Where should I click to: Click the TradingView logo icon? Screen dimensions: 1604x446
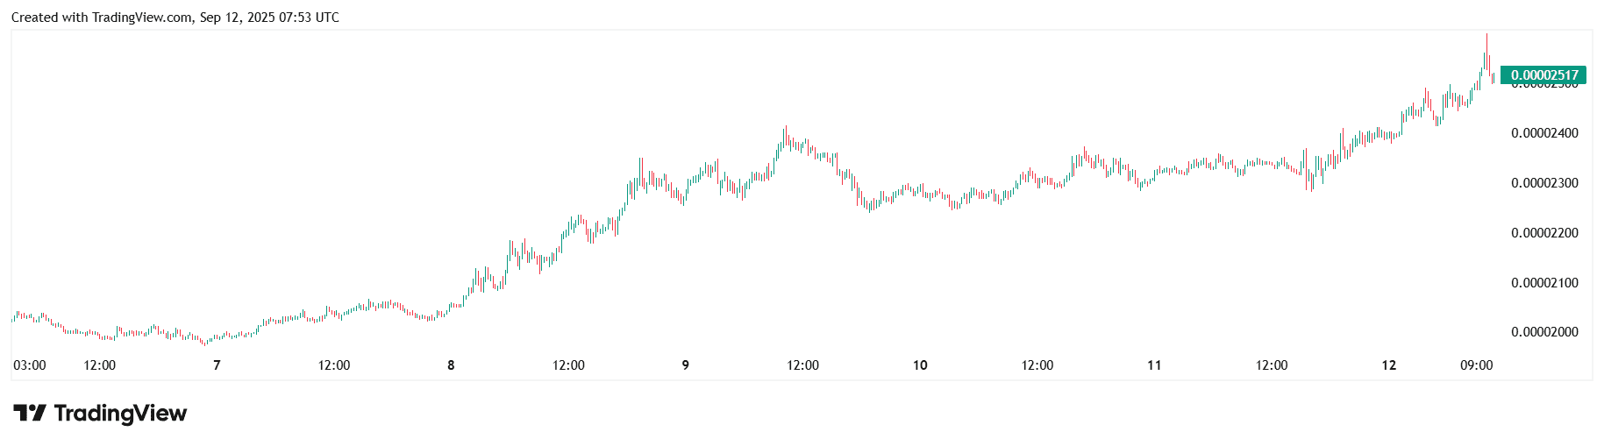pyautogui.click(x=29, y=413)
